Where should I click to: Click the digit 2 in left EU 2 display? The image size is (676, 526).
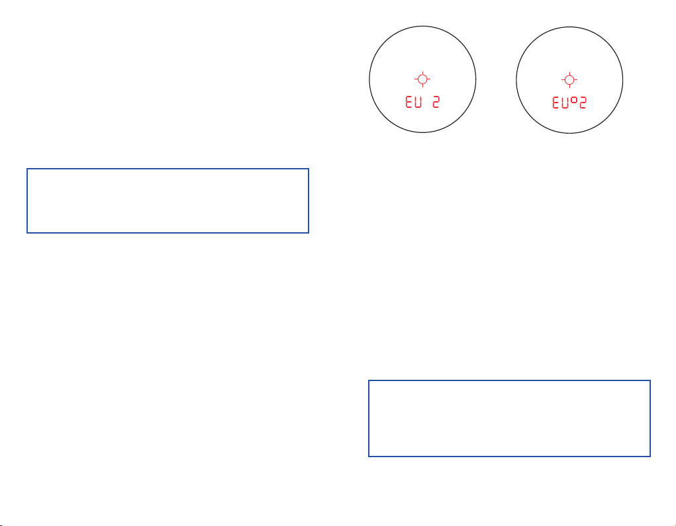tap(436, 102)
